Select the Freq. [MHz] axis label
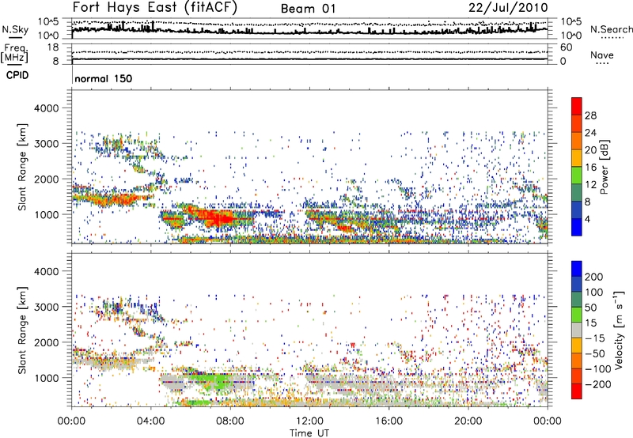Screen dimensions: 633x438 (x=13, y=53)
